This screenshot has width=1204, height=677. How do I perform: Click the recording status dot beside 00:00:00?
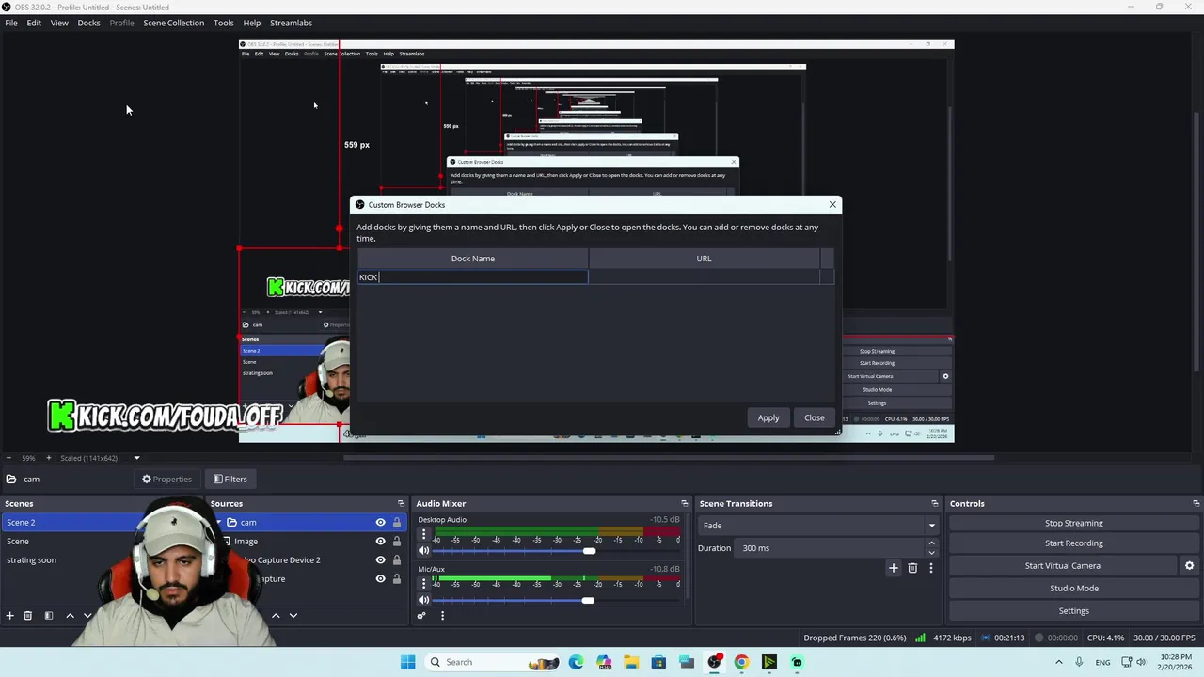1039,638
